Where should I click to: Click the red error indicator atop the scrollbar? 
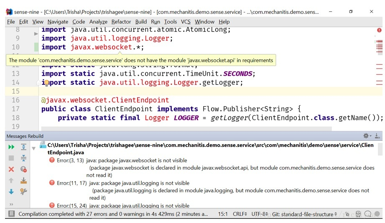(x=379, y=30)
